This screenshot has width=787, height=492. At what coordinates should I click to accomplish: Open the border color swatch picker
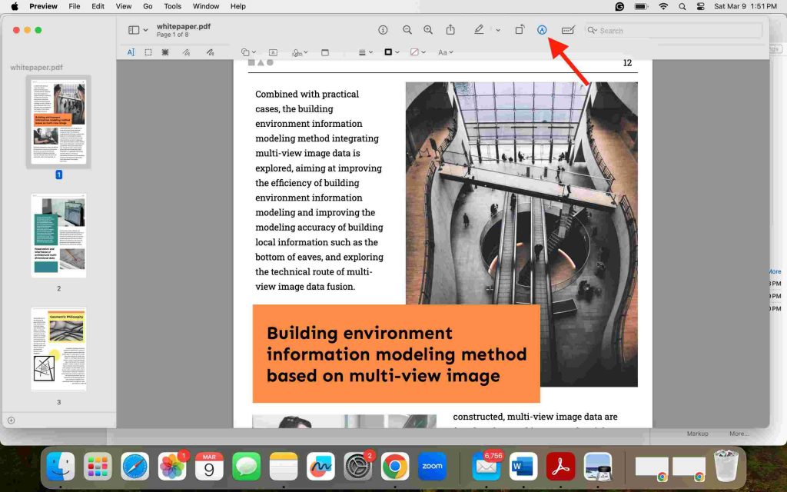(x=389, y=52)
